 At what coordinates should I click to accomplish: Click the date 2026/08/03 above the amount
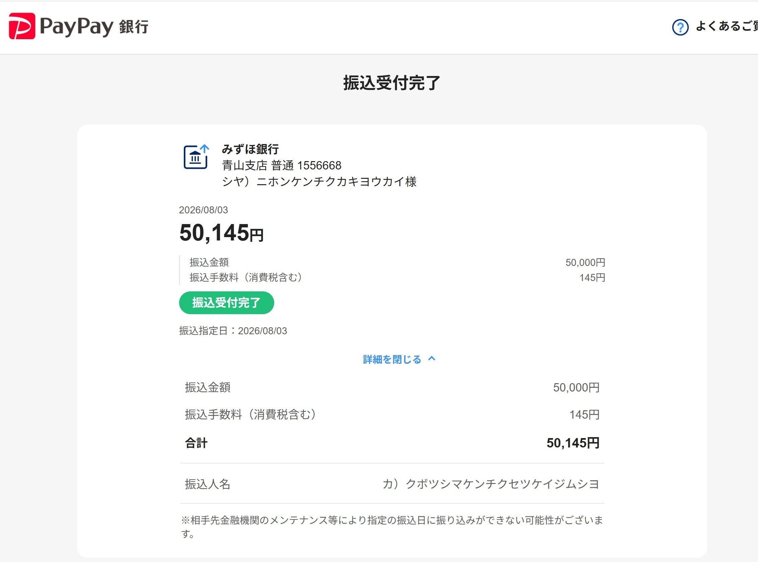click(203, 210)
